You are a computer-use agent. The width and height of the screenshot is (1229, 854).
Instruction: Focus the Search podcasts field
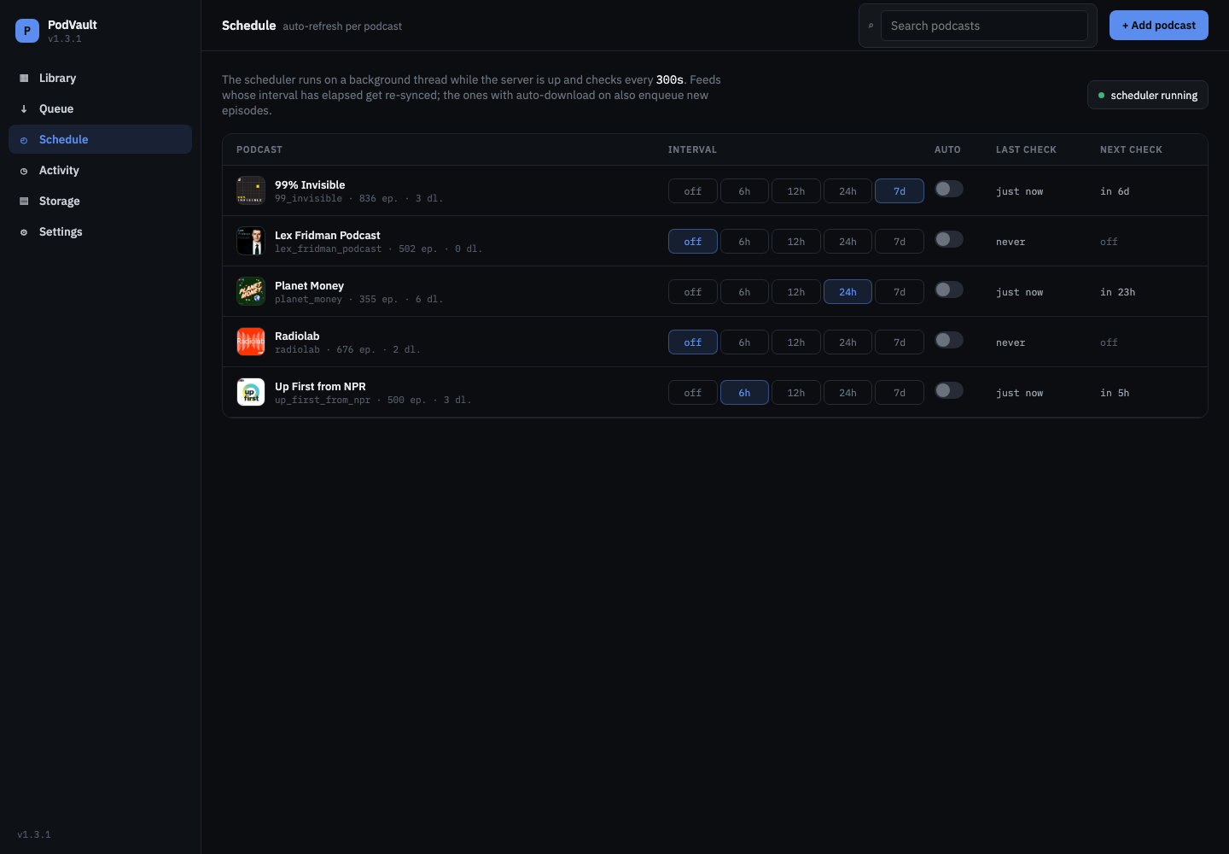click(984, 26)
